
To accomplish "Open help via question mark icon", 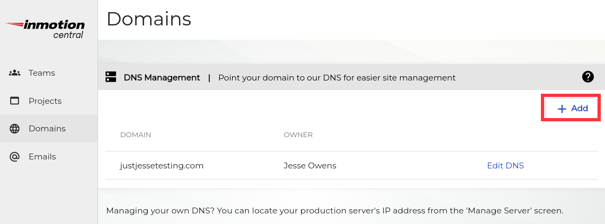I will pos(588,77).
